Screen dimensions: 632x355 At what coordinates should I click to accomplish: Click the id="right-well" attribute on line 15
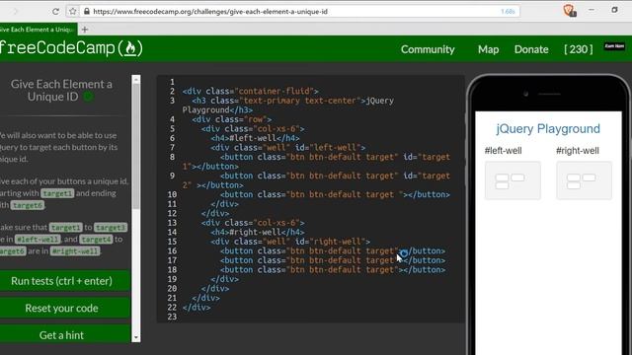coord(330,242)
